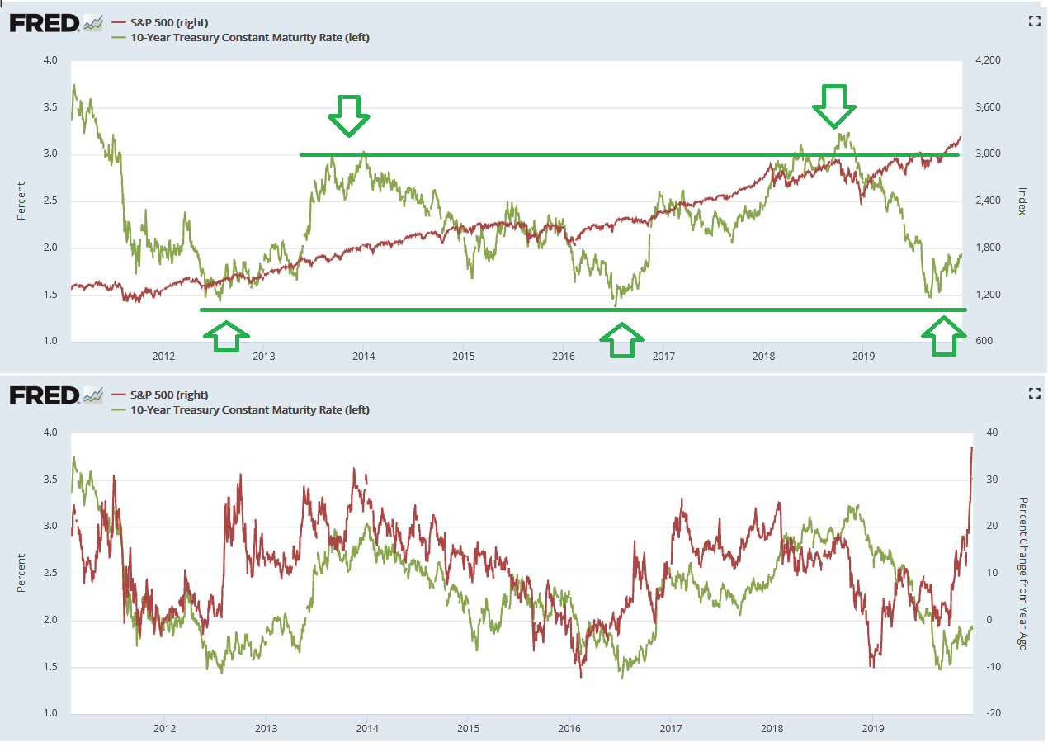Open fullscreen view for the upper chart

pos(1034,22)
